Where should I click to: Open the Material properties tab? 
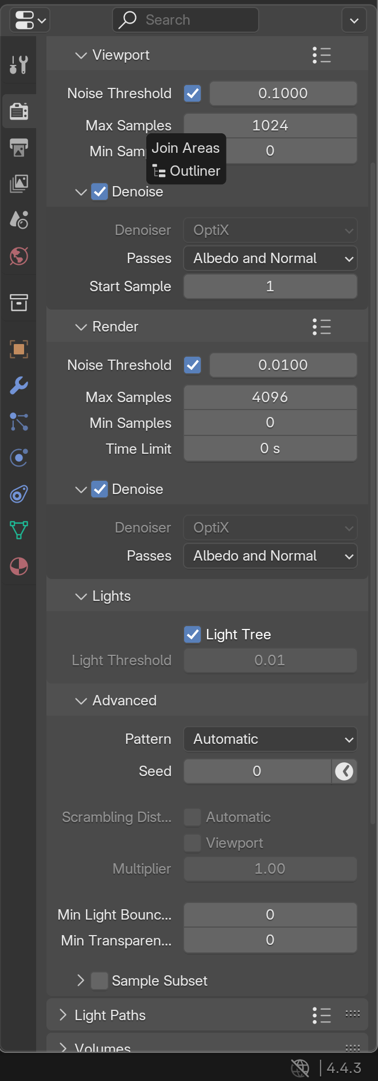click(x=19, y=566)
